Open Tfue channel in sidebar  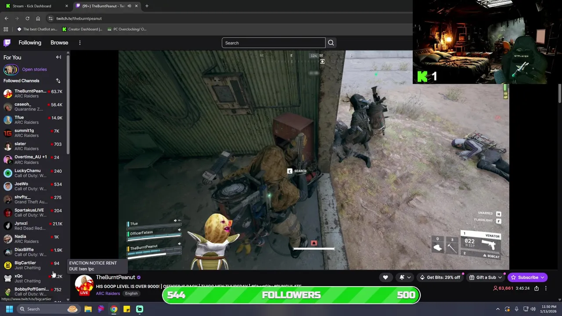[x=34, y=120]
